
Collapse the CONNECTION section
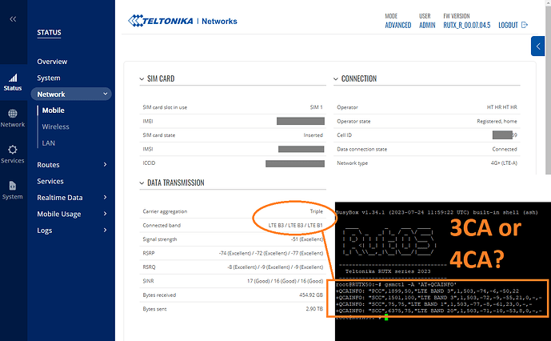click(336, 78)
